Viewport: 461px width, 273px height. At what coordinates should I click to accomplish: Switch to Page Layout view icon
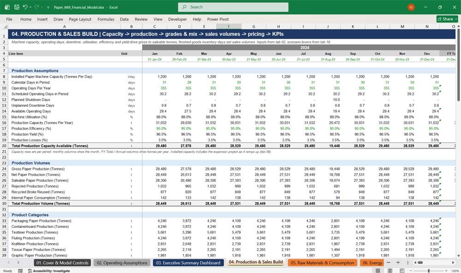pyautogui.click(x=390, y=271)
